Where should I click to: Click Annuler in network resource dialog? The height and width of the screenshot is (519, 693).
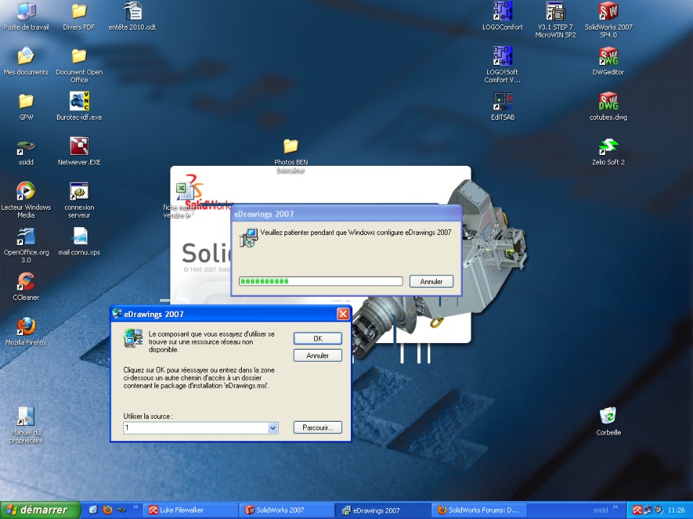[318, 355]
